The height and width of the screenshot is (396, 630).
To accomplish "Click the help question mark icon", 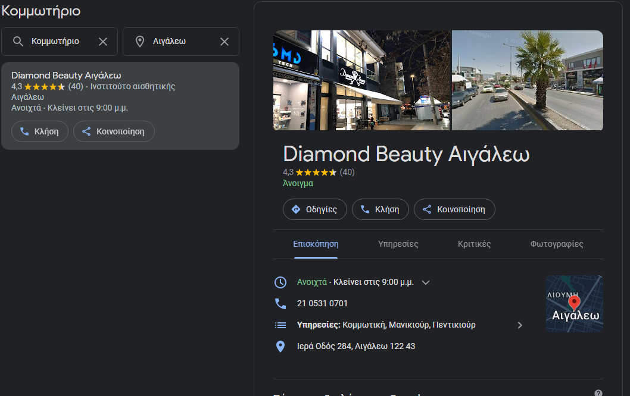I will click(x=598, y=393).
